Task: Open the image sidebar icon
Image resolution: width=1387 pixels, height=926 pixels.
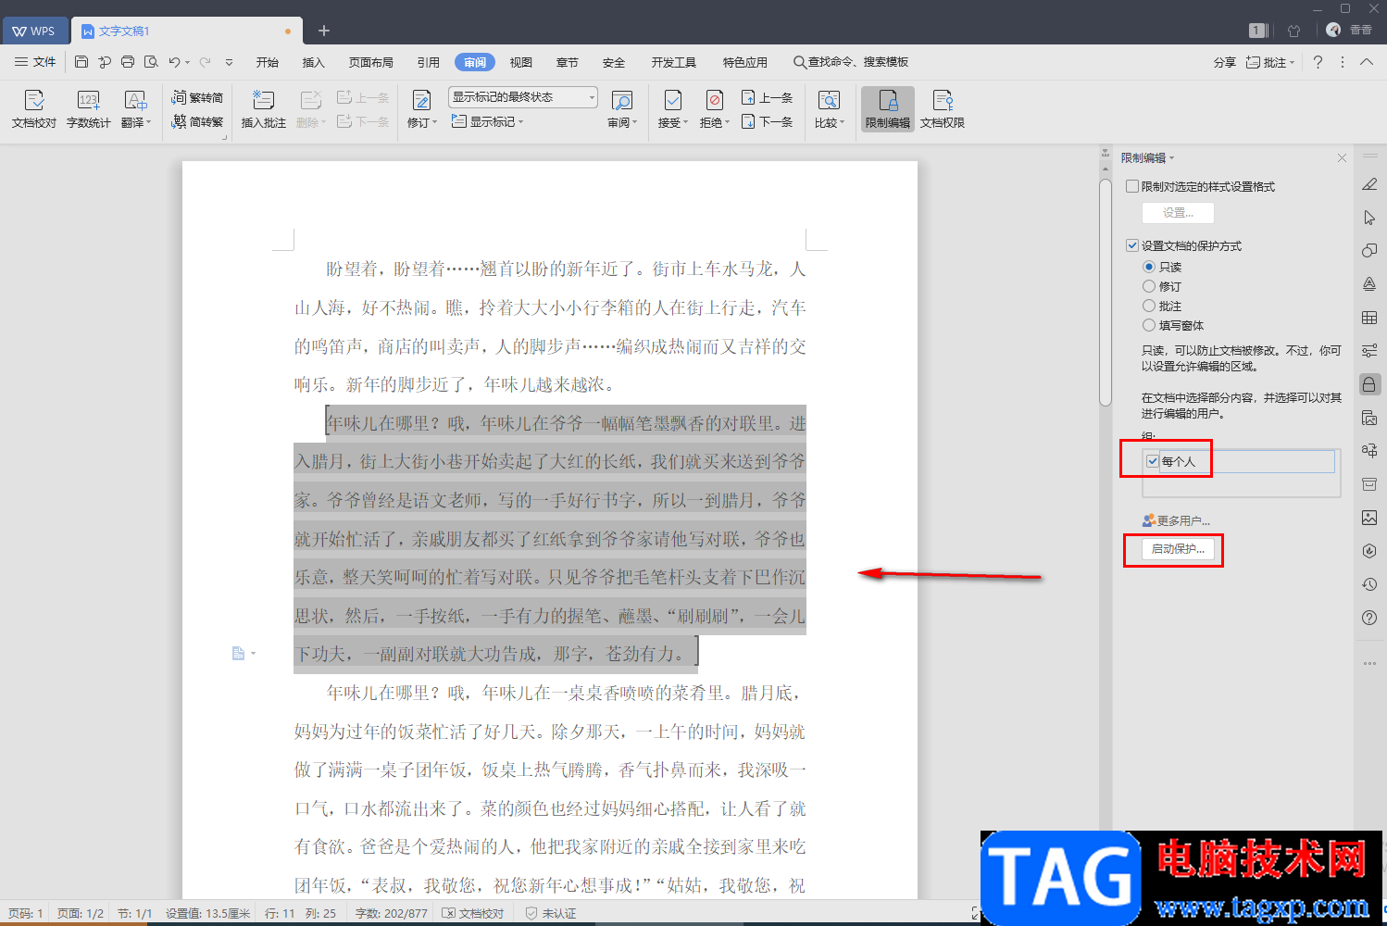Action: (1369, 518)
